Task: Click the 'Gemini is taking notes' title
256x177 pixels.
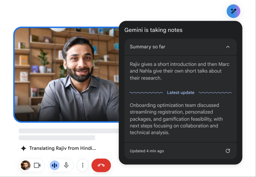Action: [153, 30]
